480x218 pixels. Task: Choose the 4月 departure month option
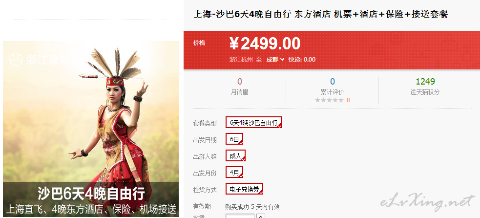point(234,172)
